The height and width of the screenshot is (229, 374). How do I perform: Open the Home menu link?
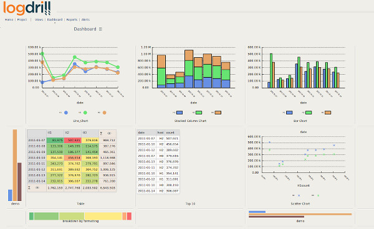pos(9,19)
